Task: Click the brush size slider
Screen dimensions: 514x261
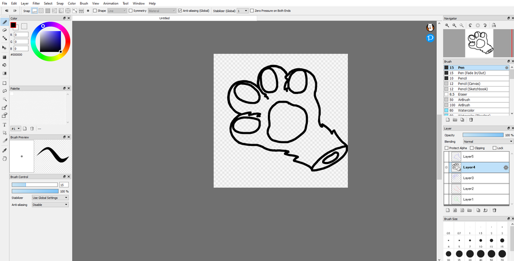Action: (35, 185)
